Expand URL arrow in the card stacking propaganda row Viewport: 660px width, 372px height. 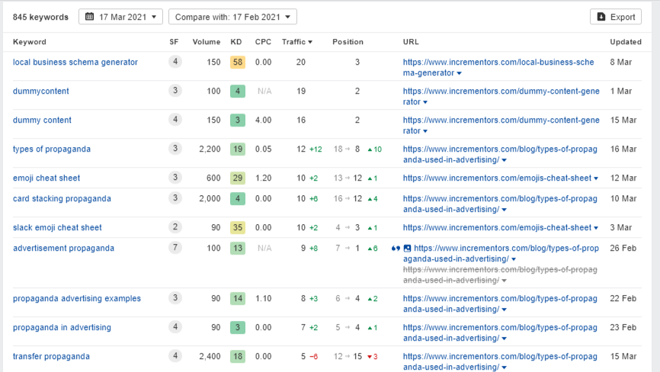505,210
